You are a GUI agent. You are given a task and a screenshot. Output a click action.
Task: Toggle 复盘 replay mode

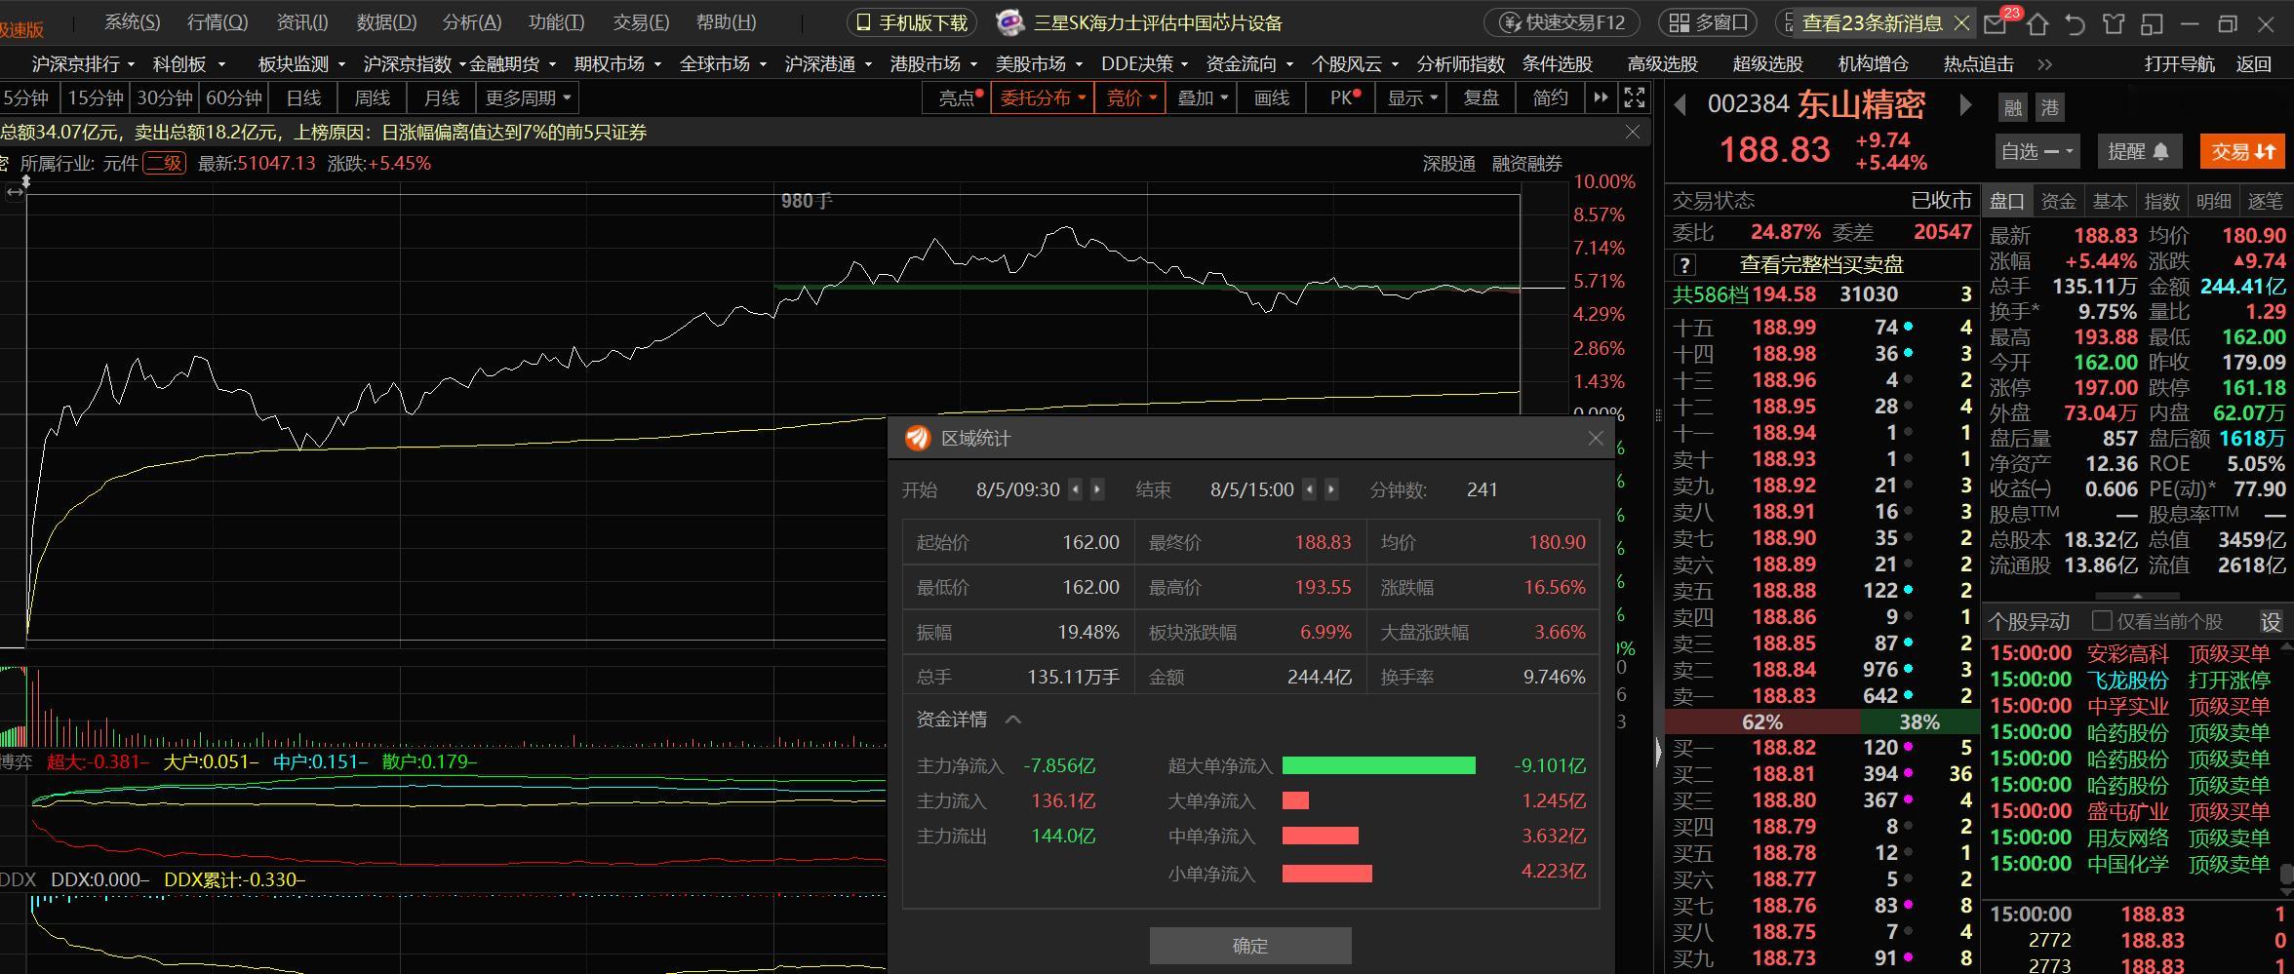point(1481,97)
